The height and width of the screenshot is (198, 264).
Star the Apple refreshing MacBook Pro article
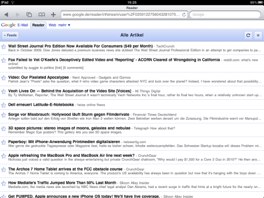click(x=4, y=156)
